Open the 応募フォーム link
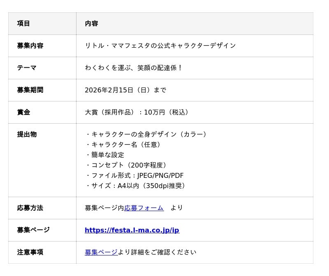Image resolution: width=329 pixels, height=276 pixels. pyautogui.click(x=144, y=208)
